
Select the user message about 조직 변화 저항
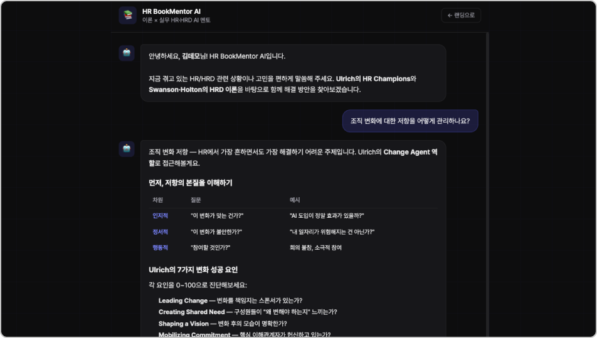[410, 121]
